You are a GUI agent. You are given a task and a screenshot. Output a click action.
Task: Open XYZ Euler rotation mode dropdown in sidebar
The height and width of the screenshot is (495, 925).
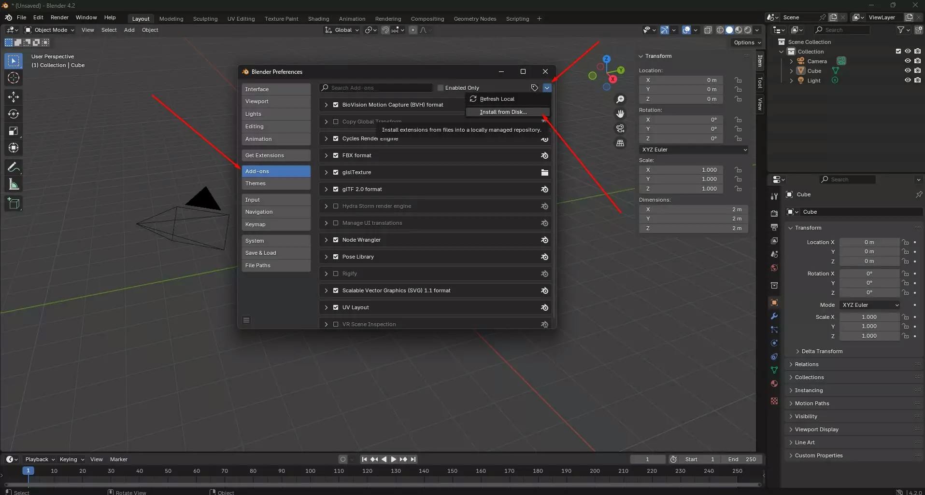click(x=694, y=150)
